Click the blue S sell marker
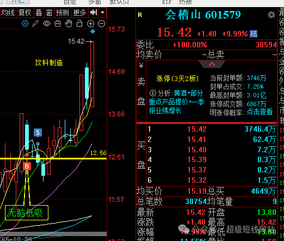Screen dimensions: 284x241 tap(38, 133)
